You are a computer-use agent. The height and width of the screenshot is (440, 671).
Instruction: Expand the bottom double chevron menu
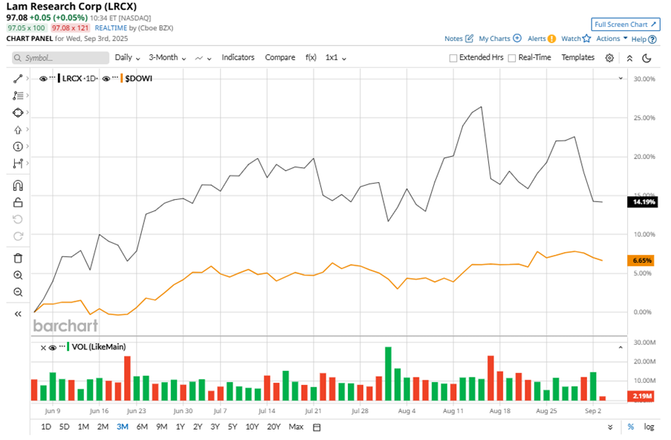tap(610, 427)
